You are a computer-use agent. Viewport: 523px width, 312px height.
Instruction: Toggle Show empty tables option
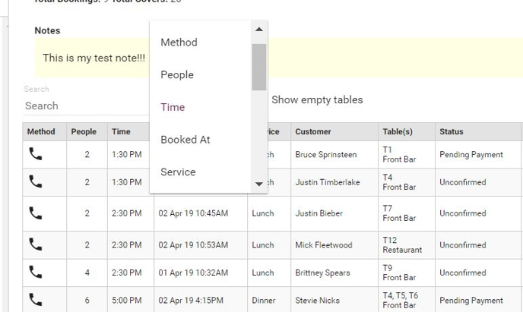click(x=317, y=99)
